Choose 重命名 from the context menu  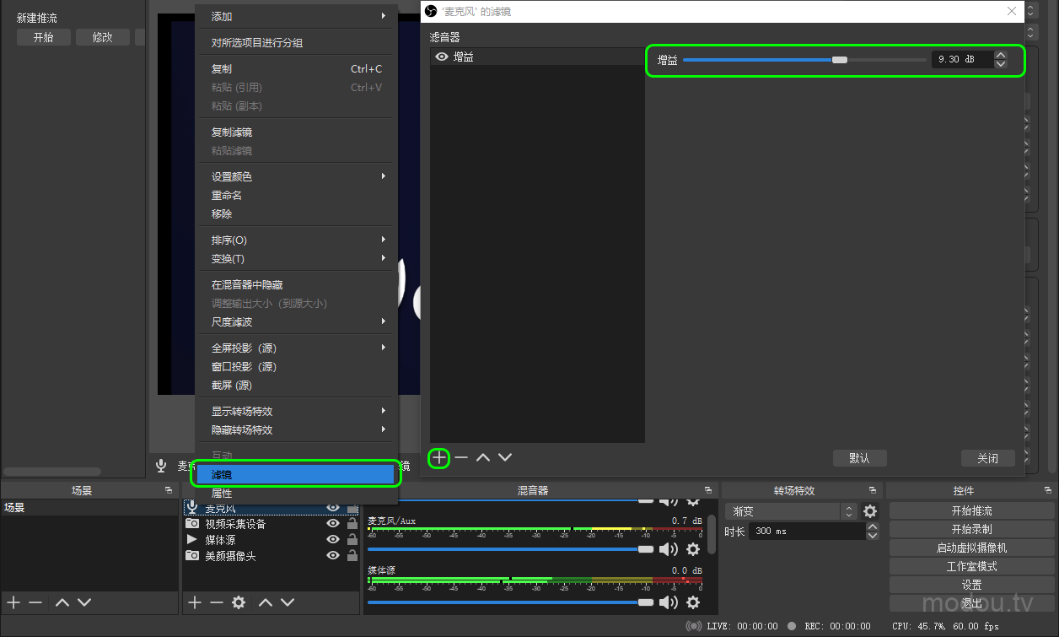227,195
